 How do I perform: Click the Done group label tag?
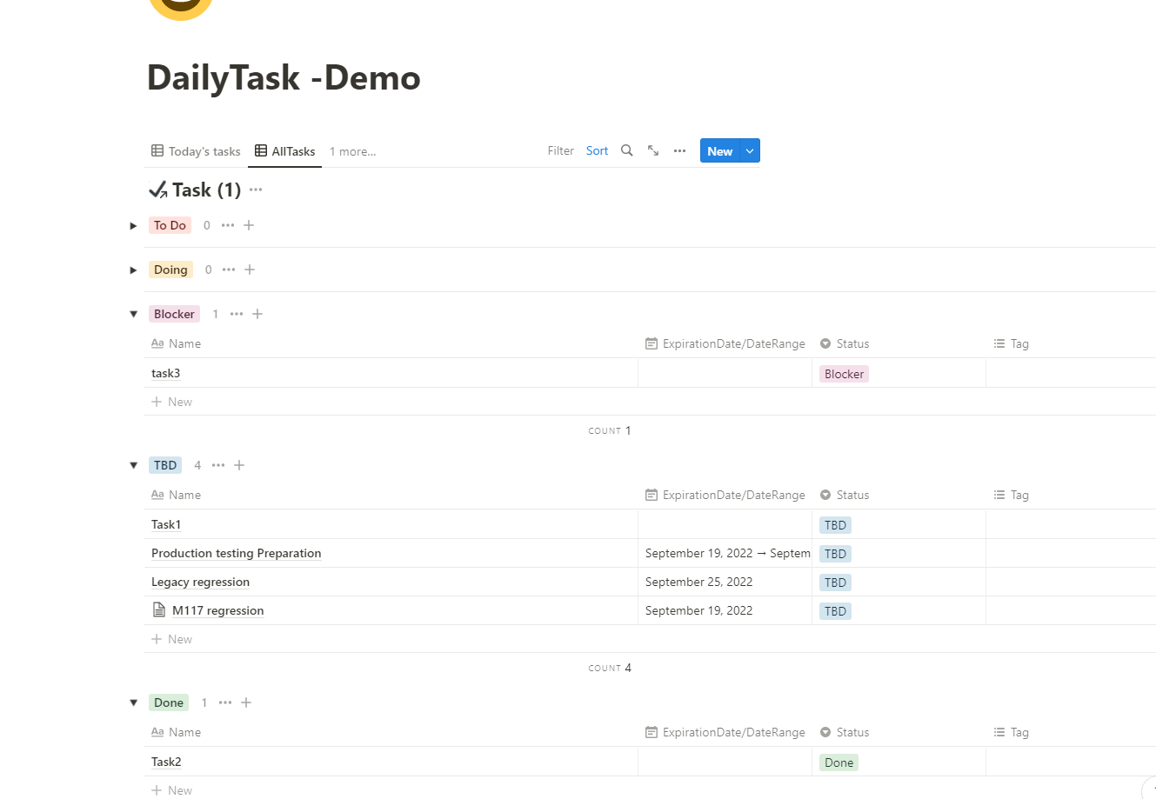(169, 702)
